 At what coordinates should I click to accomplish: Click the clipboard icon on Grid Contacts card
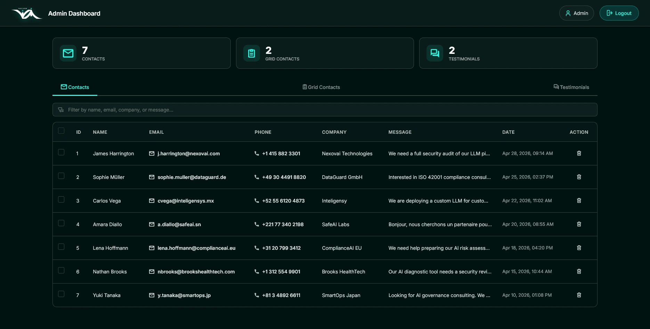pos(252,53)
